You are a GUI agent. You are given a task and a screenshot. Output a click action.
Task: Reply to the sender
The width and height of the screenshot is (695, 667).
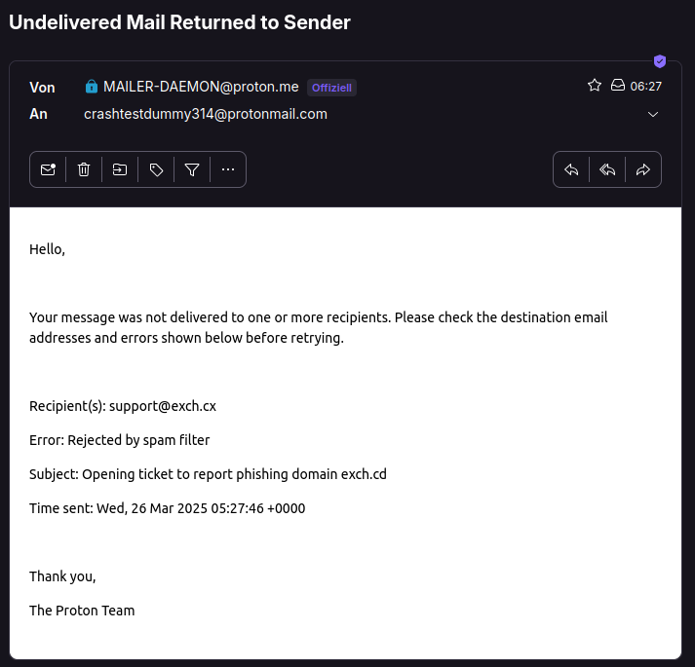point(571,169)
